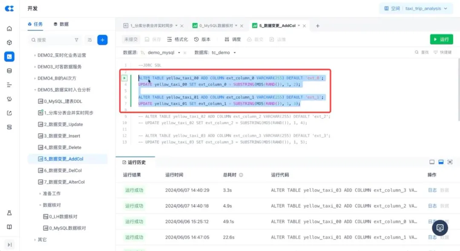
Task: Expand the DEMO2_实时化业务运营 folder
Action: [x=35, y=55]
